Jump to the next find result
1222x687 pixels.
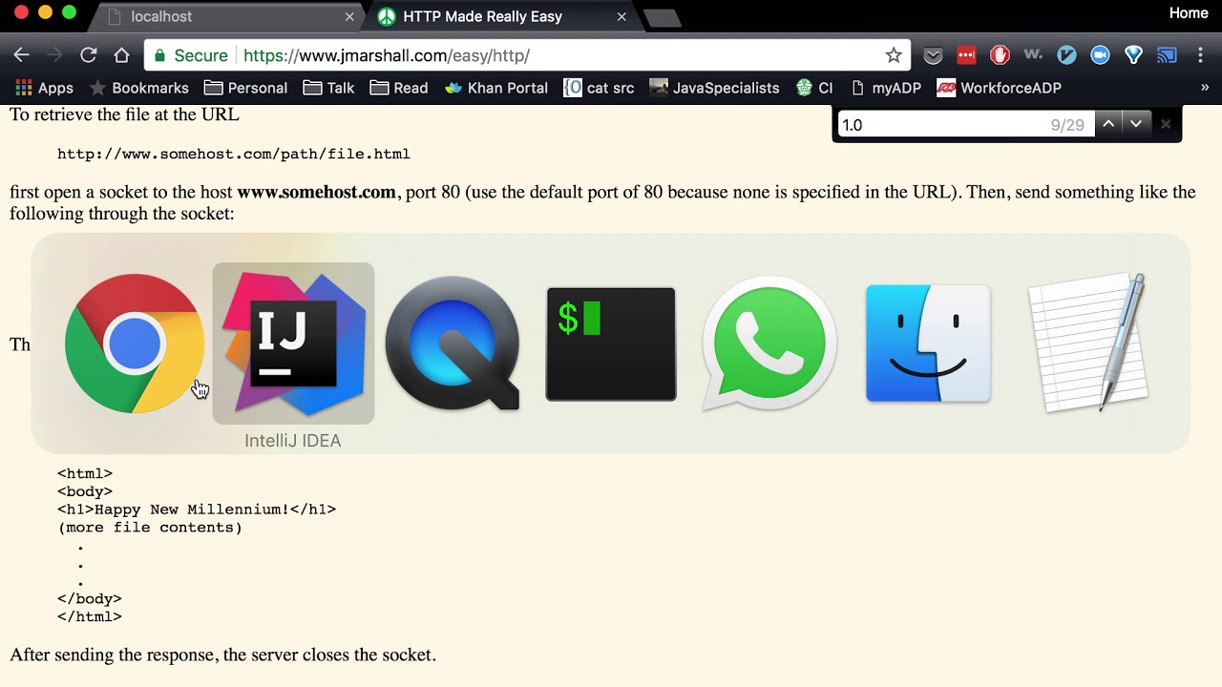[x=1135, y=124]
